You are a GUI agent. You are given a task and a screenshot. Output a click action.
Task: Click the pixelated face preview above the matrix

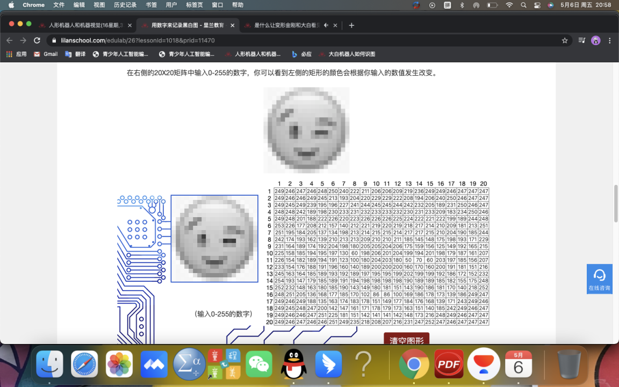[x=306, y=130]
